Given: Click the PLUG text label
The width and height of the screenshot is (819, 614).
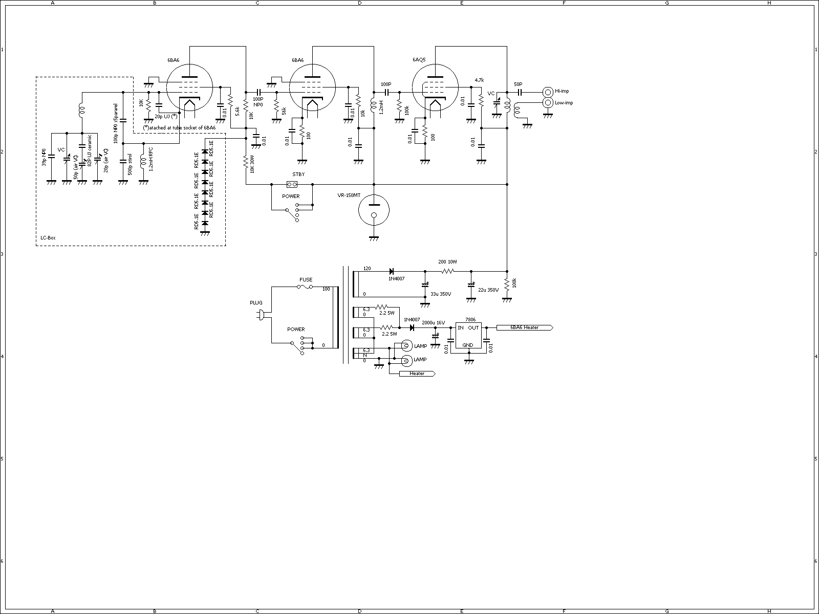Looking at the screenshot, I should pyautogui.click(x=256, y=303).
